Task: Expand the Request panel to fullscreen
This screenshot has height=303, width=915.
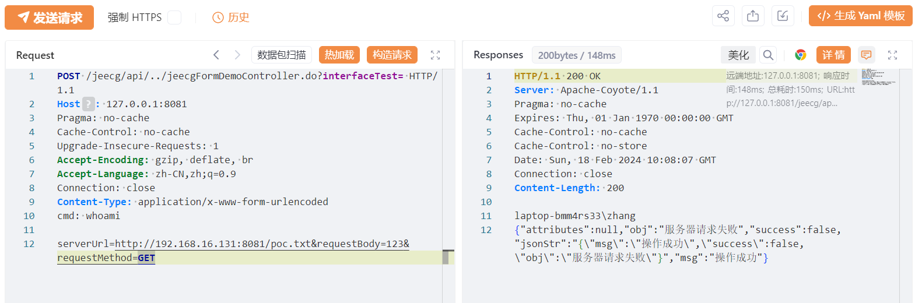Action: click(435, 55)
